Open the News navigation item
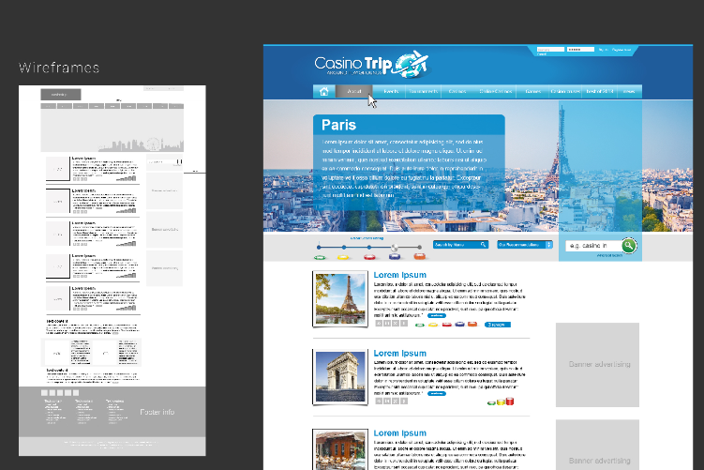Viewport: 704px width, 470px height. click(x=629, y=91)
